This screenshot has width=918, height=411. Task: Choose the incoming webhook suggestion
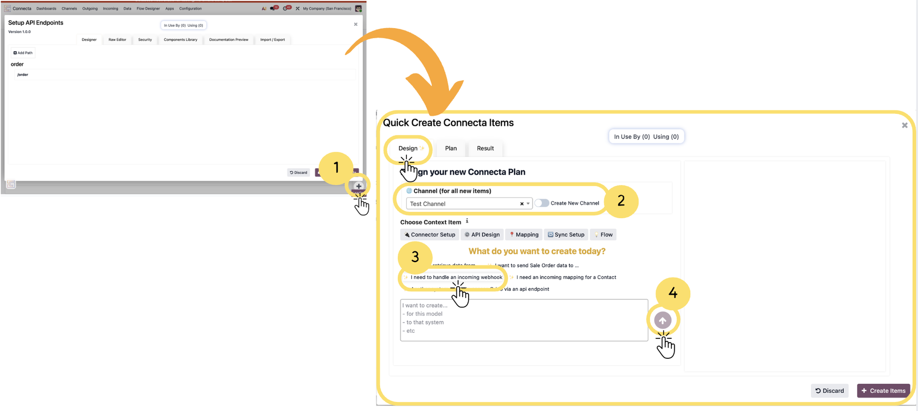(456, 277)
